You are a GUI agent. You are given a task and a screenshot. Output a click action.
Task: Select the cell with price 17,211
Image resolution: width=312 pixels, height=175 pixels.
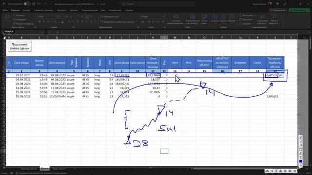121,96
